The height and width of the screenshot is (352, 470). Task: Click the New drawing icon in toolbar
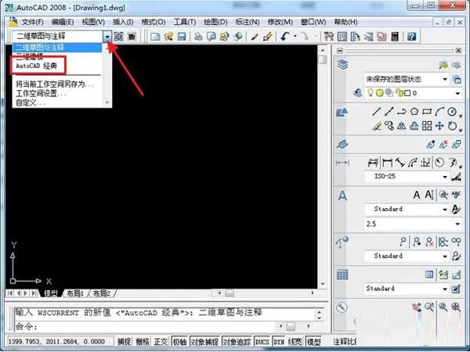(x=155, y=37)
